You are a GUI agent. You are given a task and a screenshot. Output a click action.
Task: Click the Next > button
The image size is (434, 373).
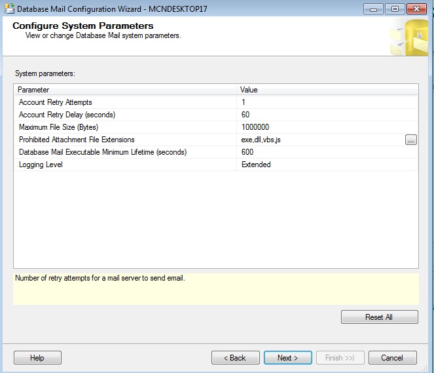pyautogui.click(x=288, y=358)
